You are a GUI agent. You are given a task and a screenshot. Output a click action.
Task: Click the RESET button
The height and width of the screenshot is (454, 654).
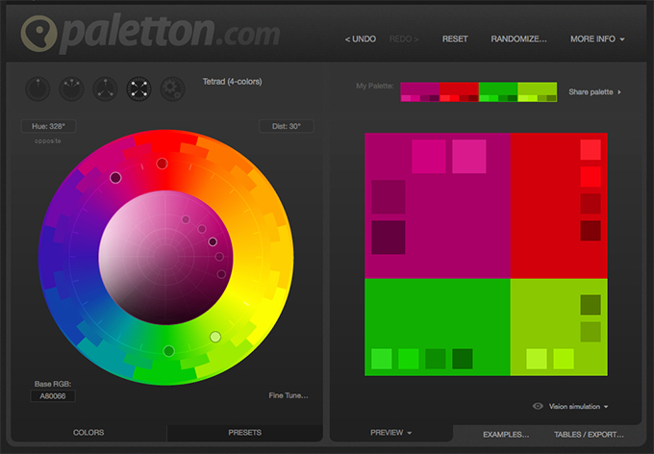[455, 38]
